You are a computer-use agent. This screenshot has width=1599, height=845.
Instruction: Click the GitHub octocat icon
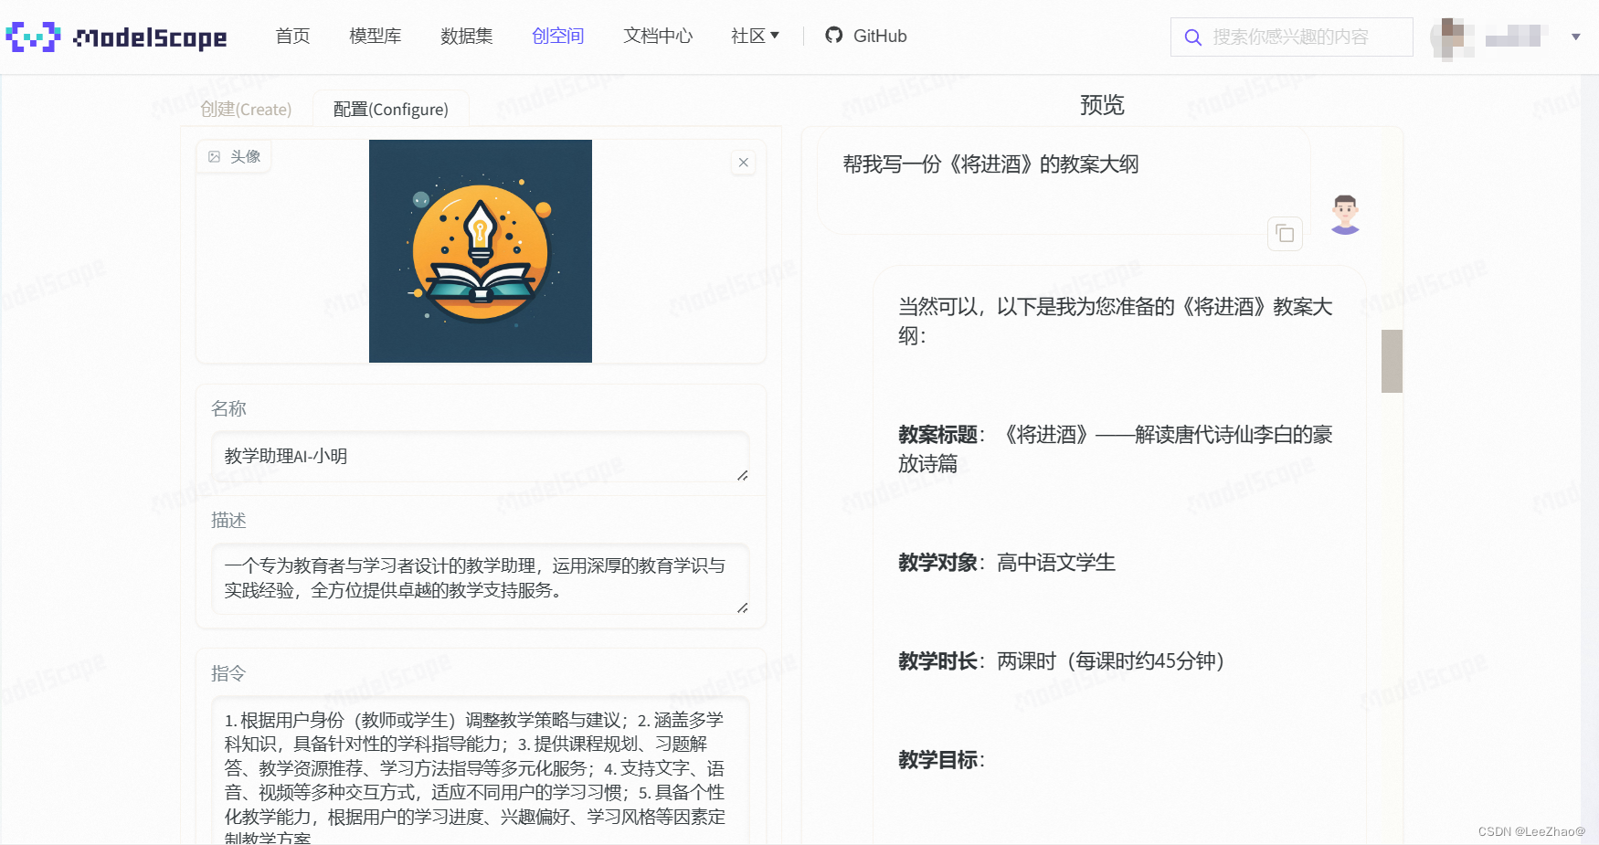tap(833, 35)
